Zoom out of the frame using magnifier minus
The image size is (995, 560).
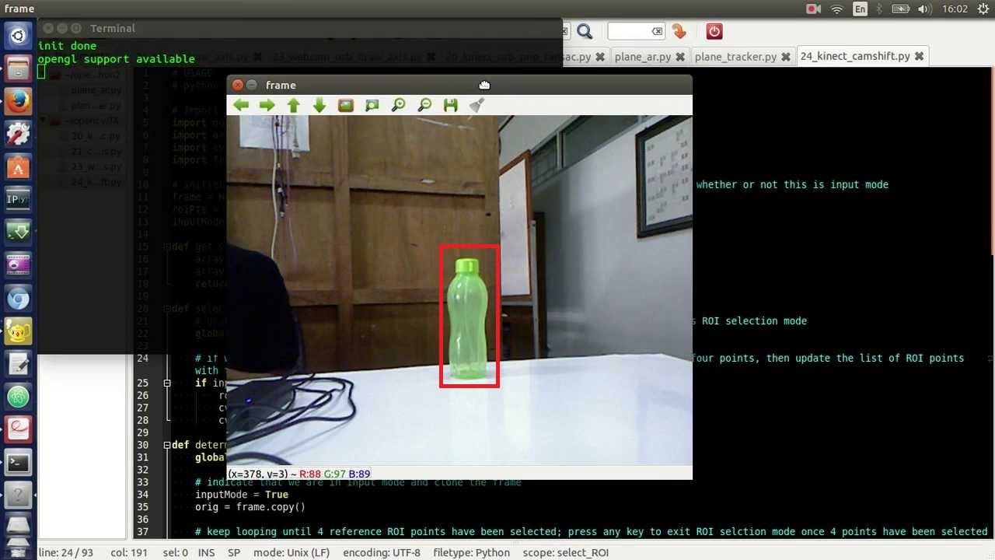[x=424, y=105]
